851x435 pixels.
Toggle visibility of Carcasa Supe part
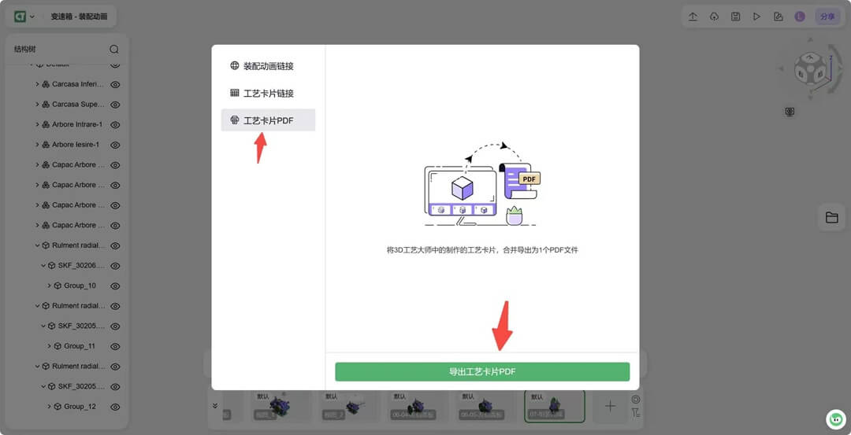[x=115, y=105]
